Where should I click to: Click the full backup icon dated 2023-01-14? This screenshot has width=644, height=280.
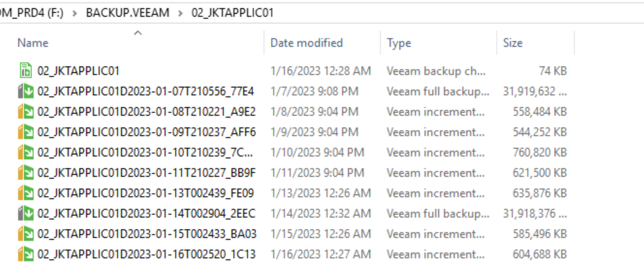[x=25, y=213]
